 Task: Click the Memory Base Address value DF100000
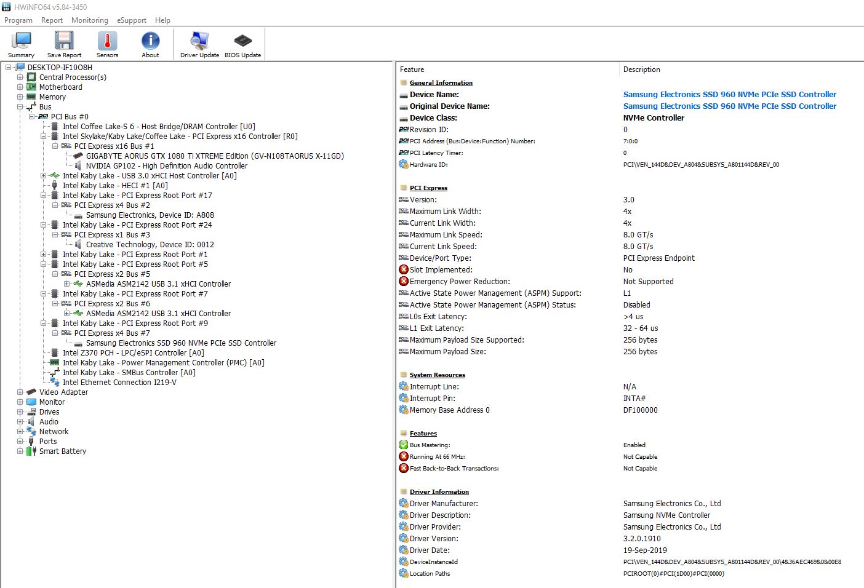click(x=640, y=410)
